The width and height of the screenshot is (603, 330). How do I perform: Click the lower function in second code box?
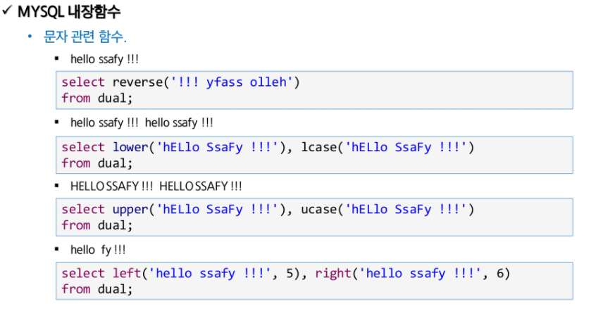pyautogui.click(x=130, y=147)
